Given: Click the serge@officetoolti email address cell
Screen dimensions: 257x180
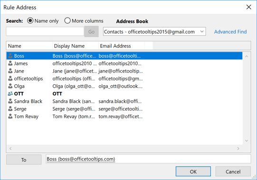Looking at the screenshot, I should [x=121, y=109].
